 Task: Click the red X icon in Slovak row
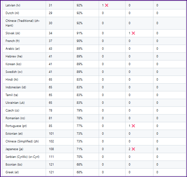click(133, 33)
